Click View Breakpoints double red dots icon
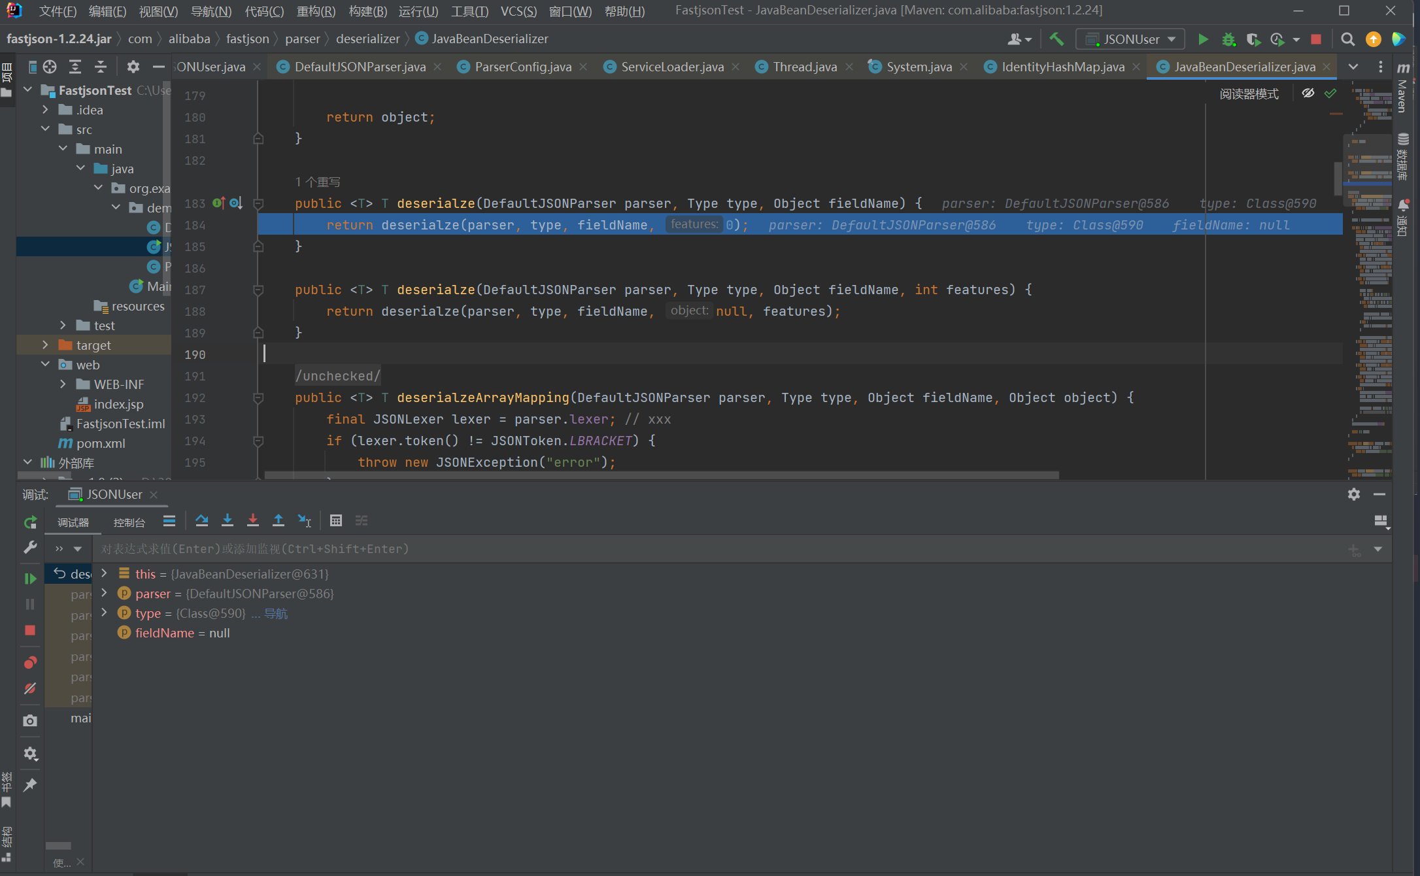The image size is (1420, 876). (30, 662)
